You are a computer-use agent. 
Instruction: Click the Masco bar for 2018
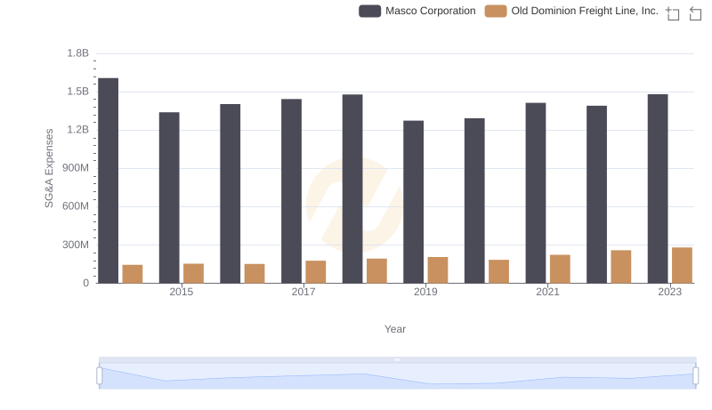(352, 189)
